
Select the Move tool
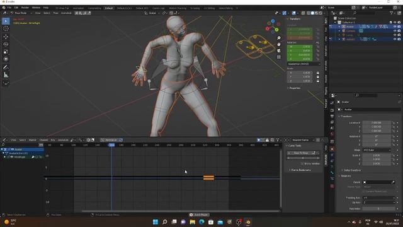6,37
